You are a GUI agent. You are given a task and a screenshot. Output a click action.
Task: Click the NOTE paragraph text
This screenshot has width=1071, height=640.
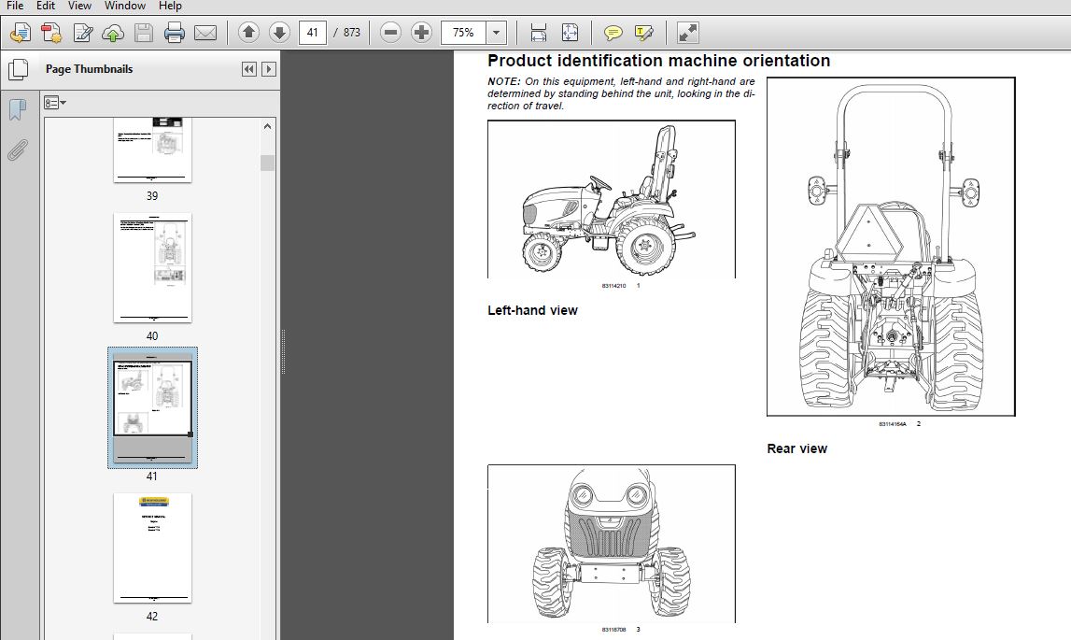621,93
